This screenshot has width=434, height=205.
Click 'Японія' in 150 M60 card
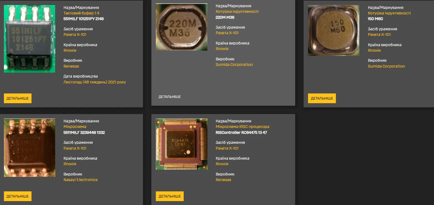coord(374,50)
